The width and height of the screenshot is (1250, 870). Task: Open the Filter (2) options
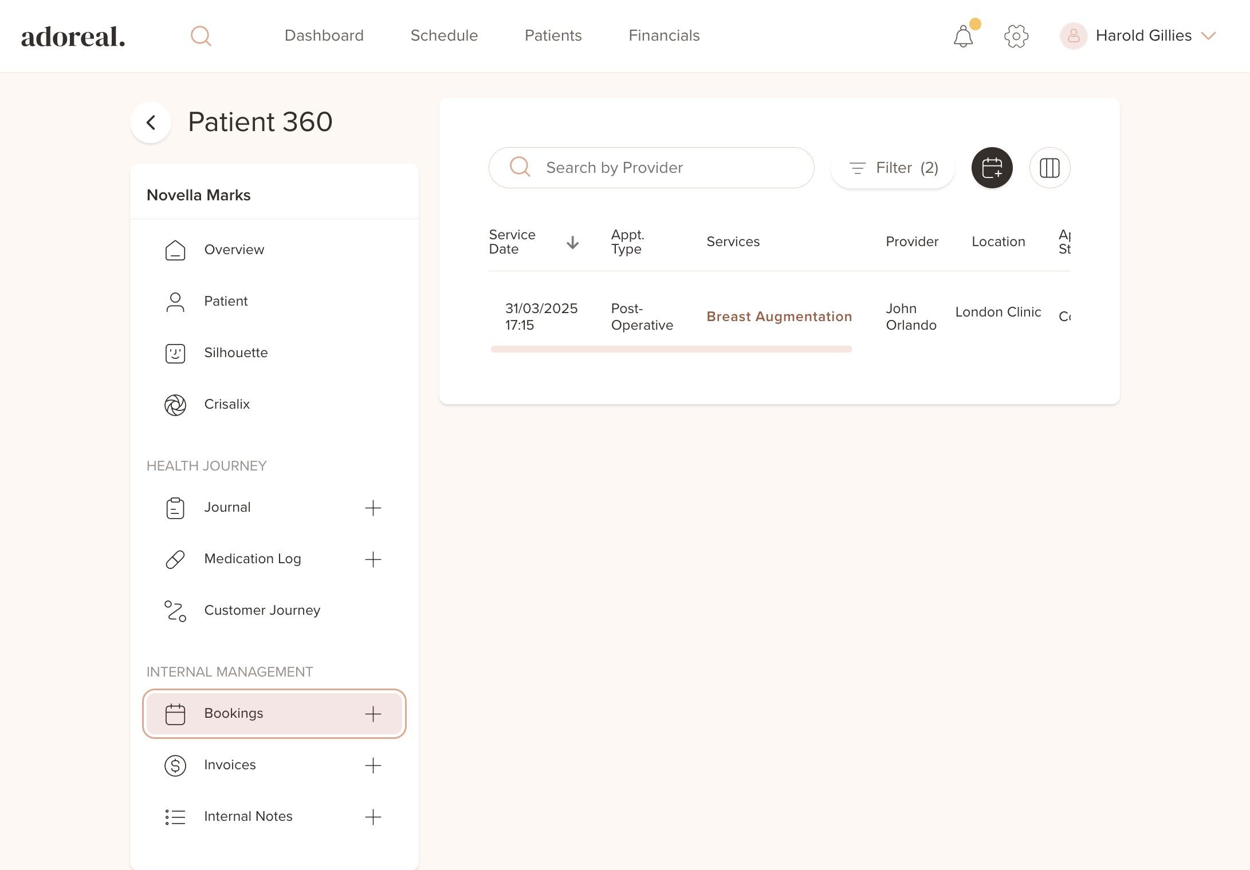(893, 168)
